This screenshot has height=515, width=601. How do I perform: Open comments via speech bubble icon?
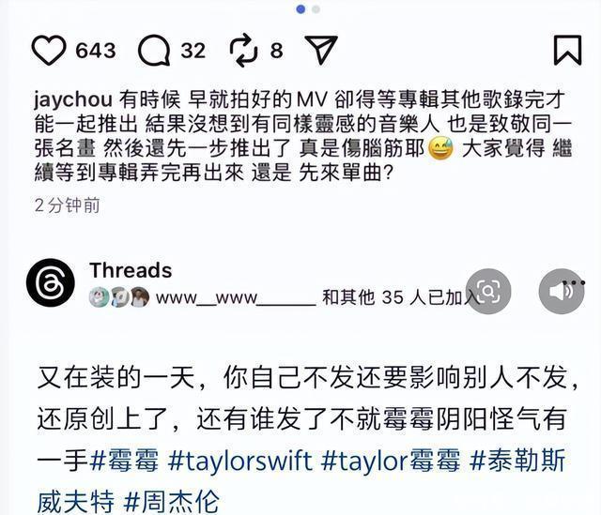pos(154,50)
